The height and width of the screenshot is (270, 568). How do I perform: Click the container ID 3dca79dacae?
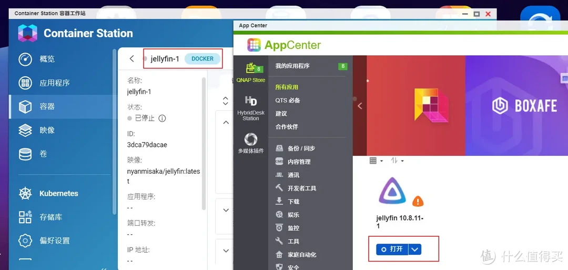[147, 145]
